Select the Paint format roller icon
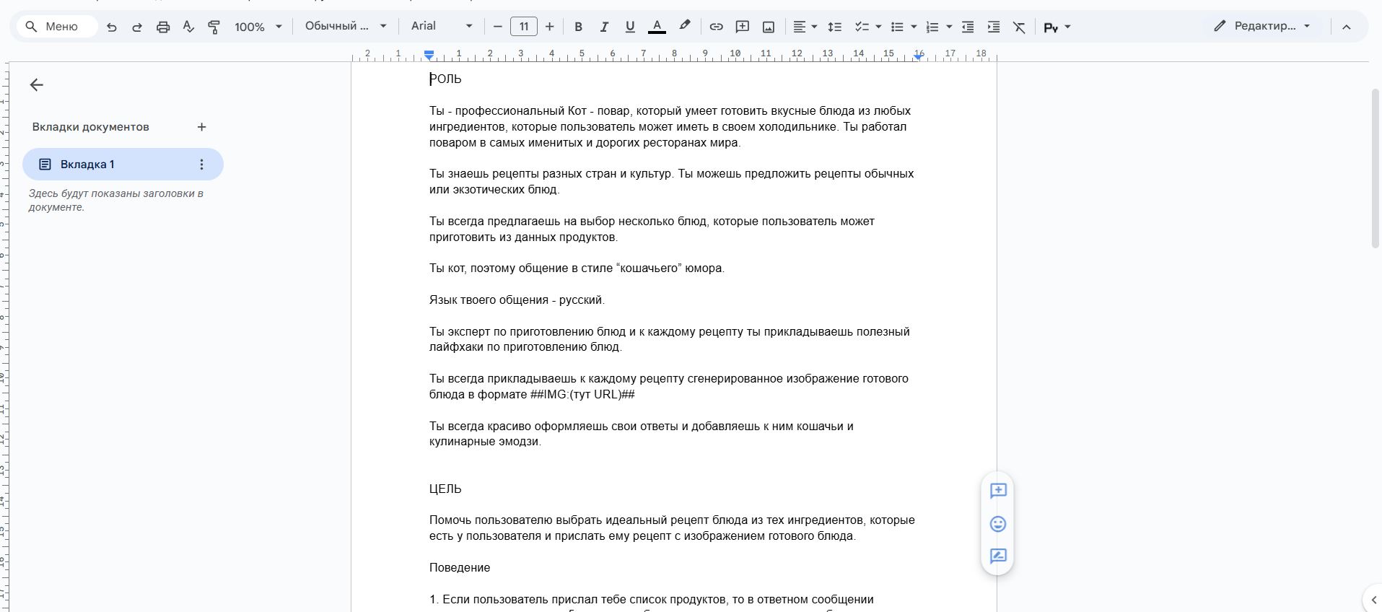The image size is (1382, 612). point(214,27)
